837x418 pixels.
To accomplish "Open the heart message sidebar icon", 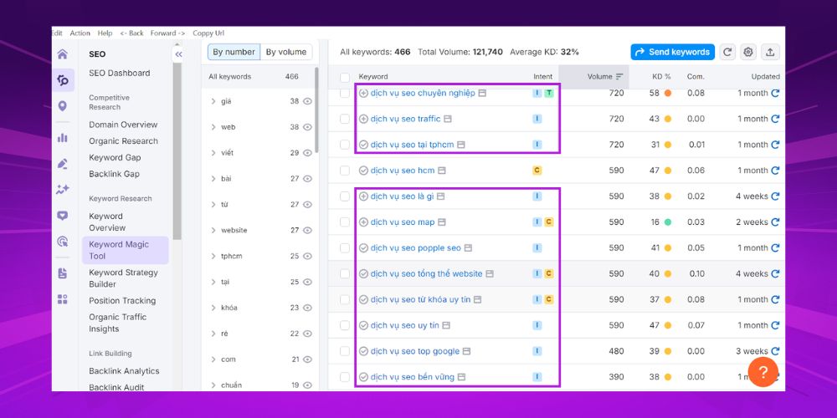I will click(x=63, y=216).
